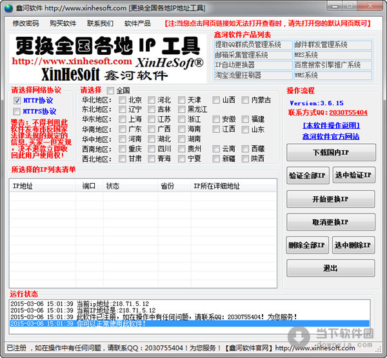
Task: Enable the HTTPS协议 checkbox
Action: [x=17, y=112]
